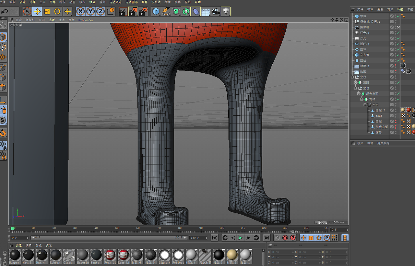Viewport: 415px width, 266px height.
Task: Collapse the 细分曲面 generator in tree
Action: coord(359,94)
